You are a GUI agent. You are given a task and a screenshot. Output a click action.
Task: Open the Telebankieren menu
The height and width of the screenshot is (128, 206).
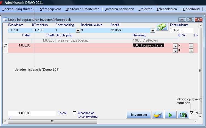[167, 9]
